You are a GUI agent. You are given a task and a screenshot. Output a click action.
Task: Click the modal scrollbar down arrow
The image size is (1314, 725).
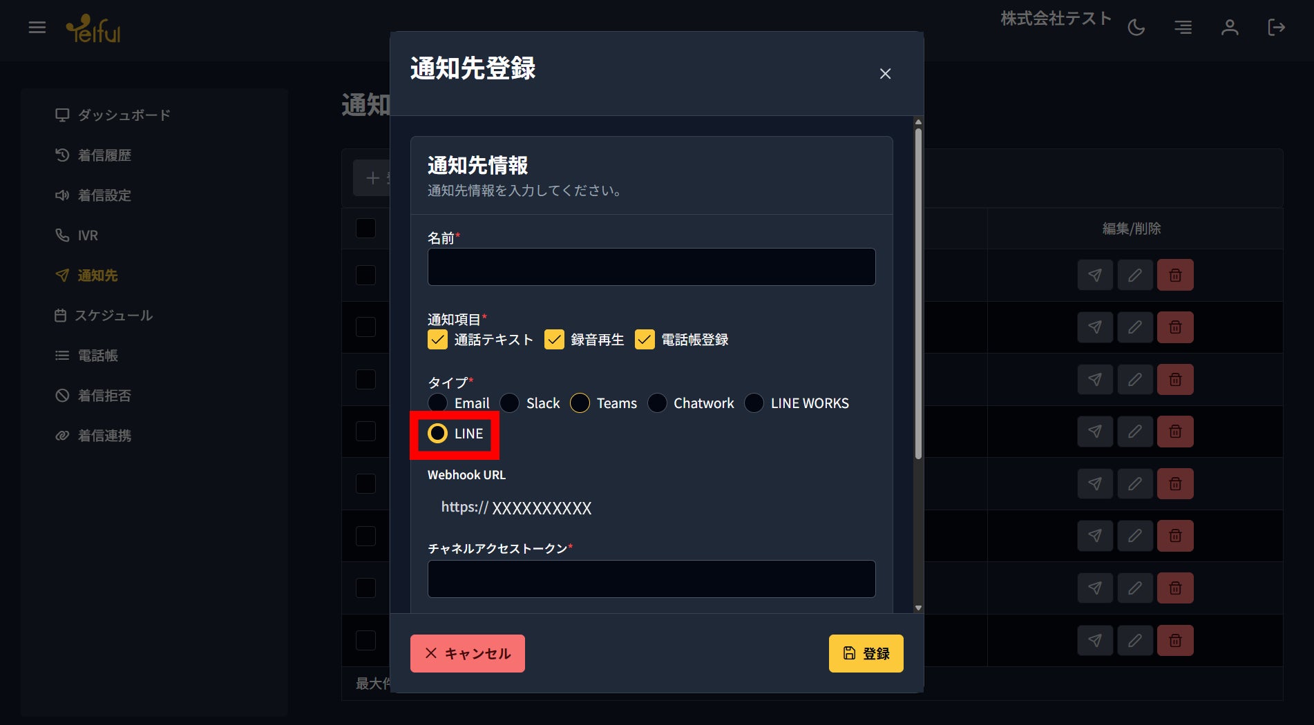click(918, 608)
